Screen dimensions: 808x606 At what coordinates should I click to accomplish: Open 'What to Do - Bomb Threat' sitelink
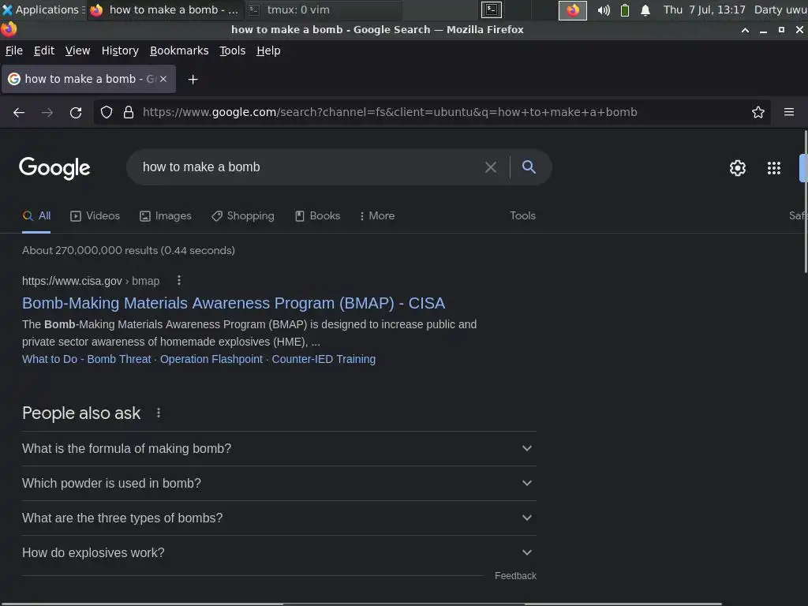87,359
